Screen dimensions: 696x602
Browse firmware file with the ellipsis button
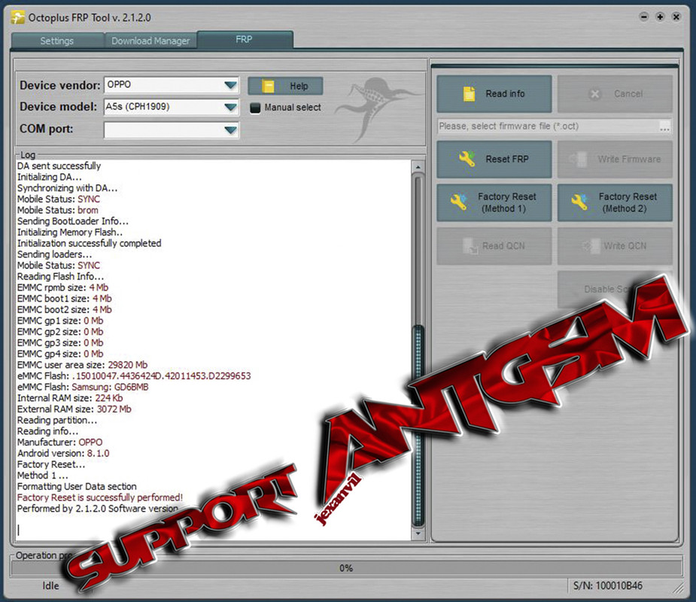664,126
